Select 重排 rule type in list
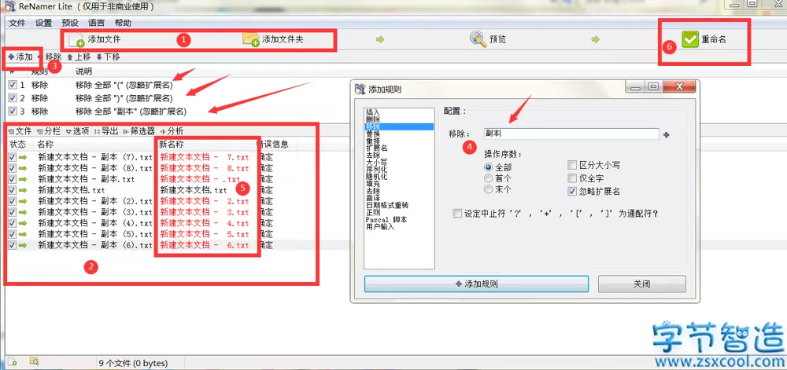 click(x=400, y=141)
